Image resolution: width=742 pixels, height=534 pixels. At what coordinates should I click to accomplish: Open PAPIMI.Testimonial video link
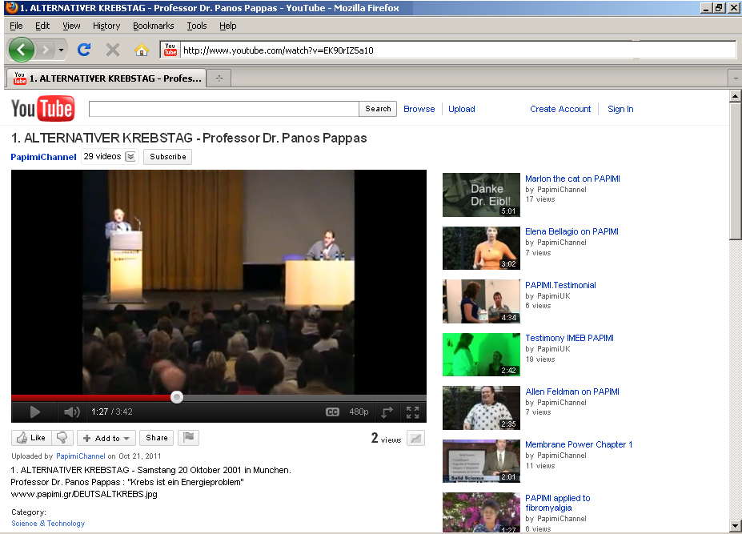560,285
